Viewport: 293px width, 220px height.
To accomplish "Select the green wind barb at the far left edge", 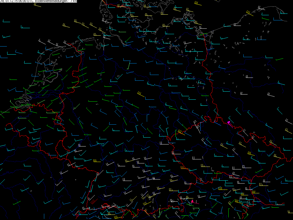I will tap(2, 115).
